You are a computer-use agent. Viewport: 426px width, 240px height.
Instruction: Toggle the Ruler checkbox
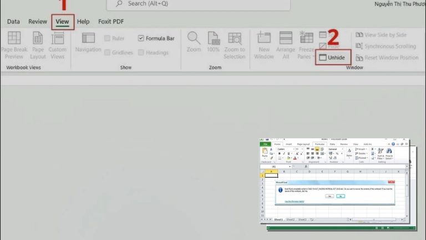(x=107, y=38)
